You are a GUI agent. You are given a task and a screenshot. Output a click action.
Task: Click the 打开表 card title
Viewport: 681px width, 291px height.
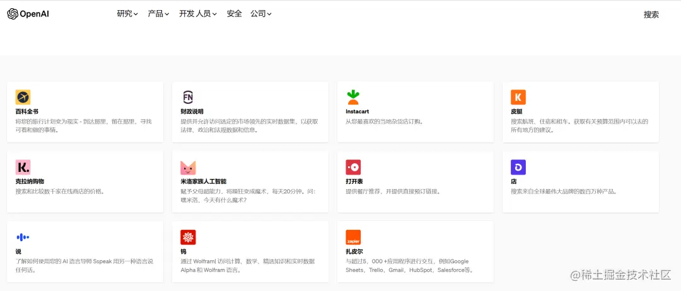click(x=354, y=181)
